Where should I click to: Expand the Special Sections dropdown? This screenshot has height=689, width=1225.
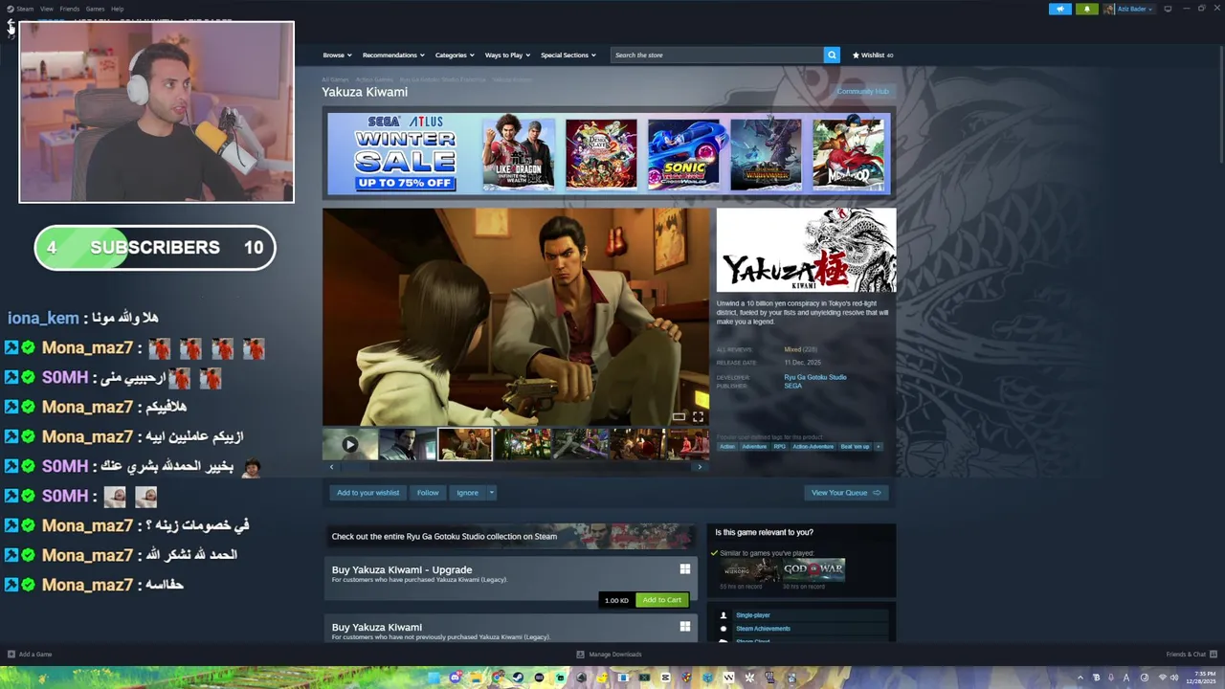tap(568, 55)
